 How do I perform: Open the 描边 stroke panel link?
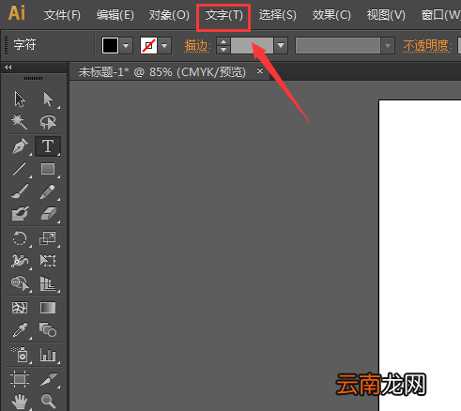click(196, 46)
